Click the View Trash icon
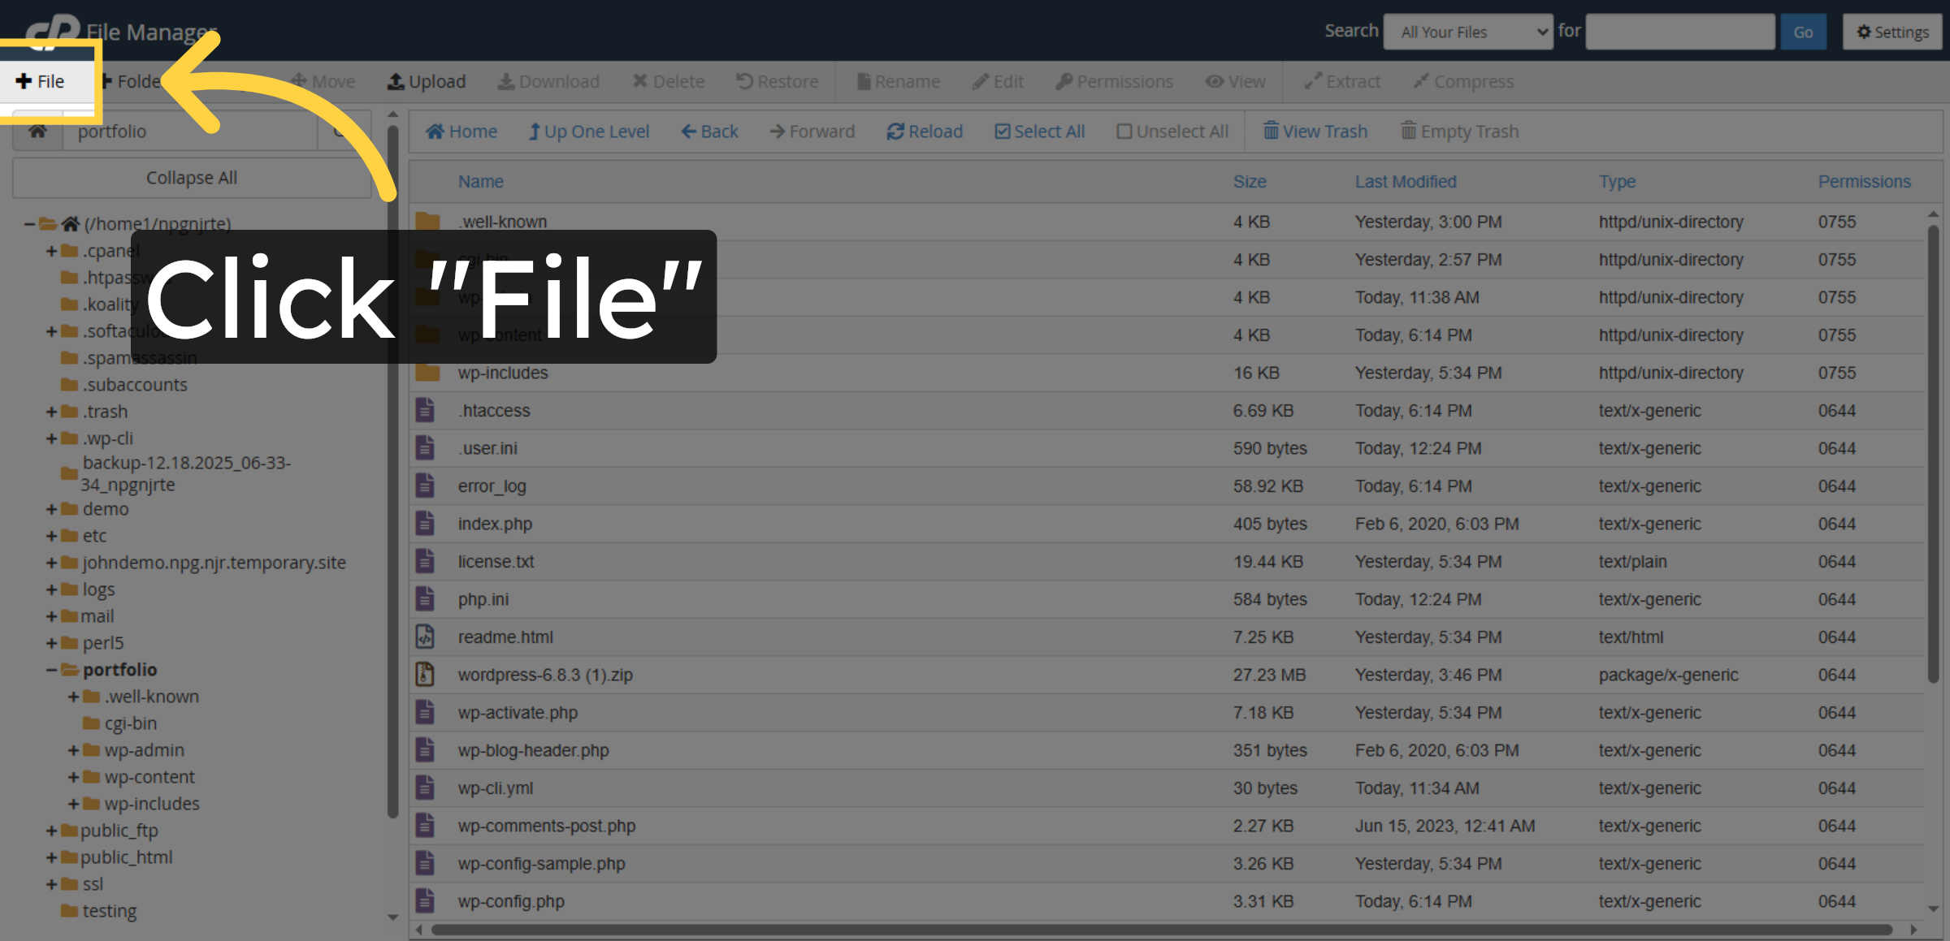 click(1315, 131)
